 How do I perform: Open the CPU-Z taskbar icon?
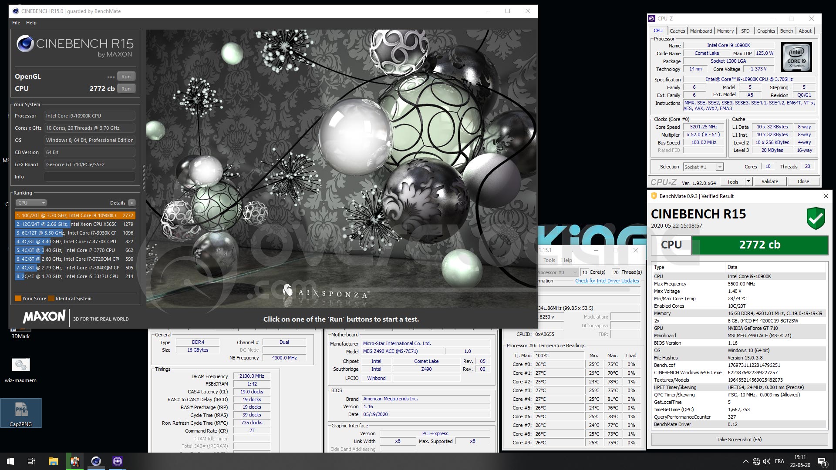[x=117, y=461]
